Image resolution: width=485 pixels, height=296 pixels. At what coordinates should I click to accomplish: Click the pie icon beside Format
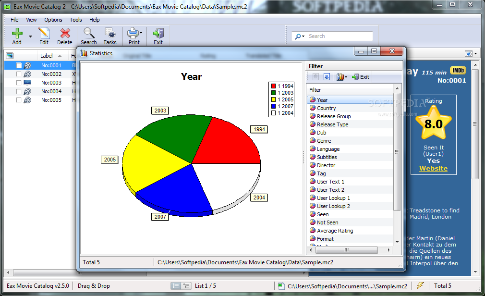pos(313,239)
